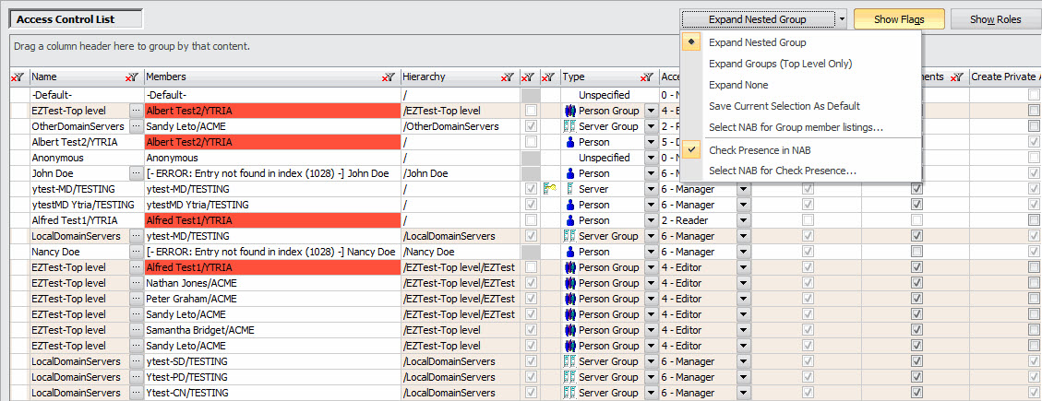Open access level dropdown for Nancy Doe row

click(x=743, y=252)
